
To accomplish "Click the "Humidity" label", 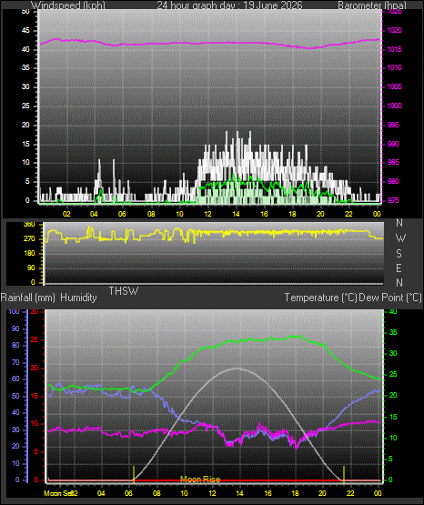I will pos(78,298).
